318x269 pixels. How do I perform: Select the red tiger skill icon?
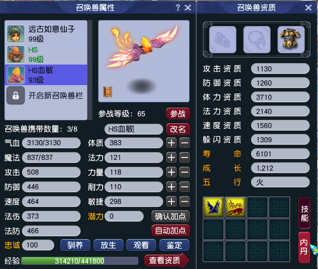235,207
